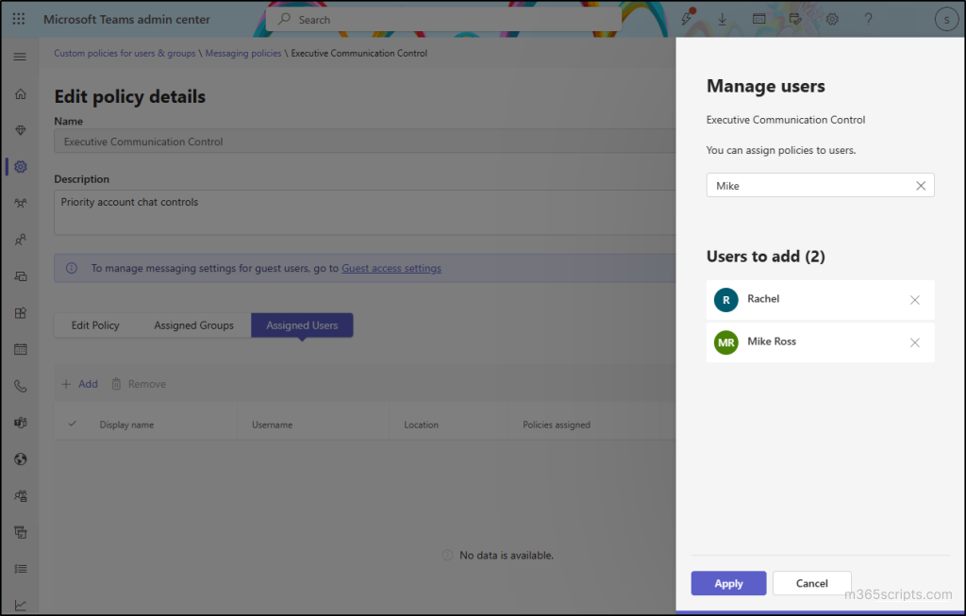
Task: Open the Teams group icon in sidebar
Action: [21, 203]
